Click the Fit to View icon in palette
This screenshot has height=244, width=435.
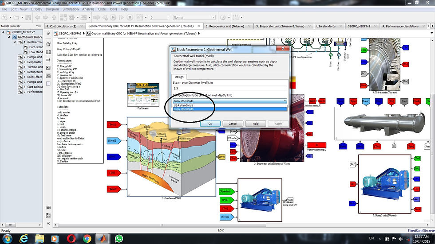48,52
